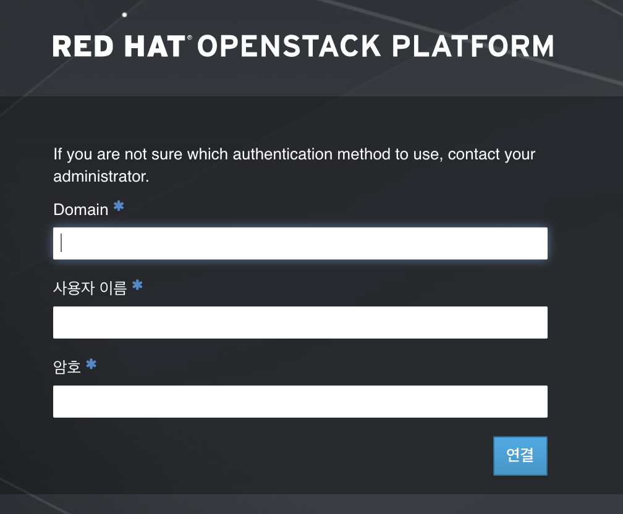This screenshot has height=514, width=623.
Task: Click the 암호 password field
Action: click(x=300, y=402)
